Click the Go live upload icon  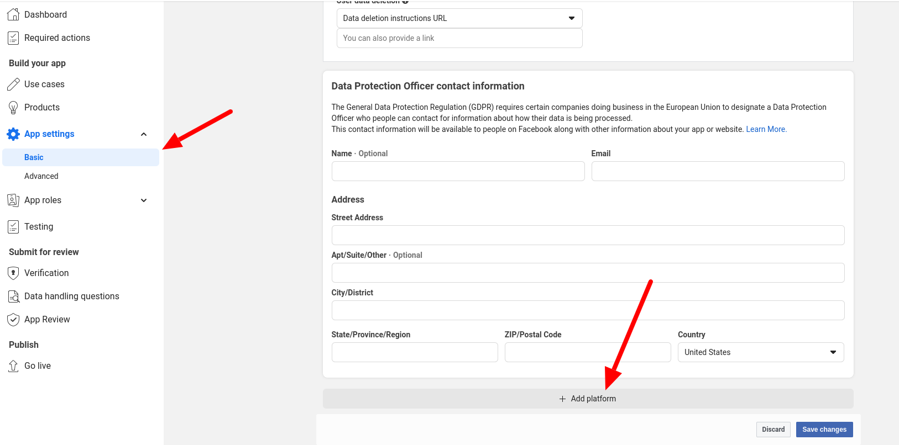click(13, 365)
